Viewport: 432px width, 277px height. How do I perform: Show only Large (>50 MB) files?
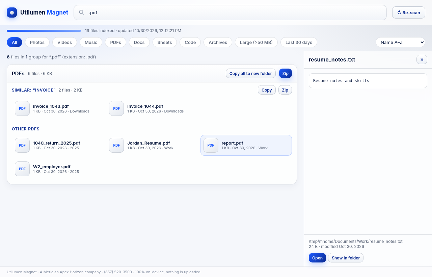[x=256, y=42]
